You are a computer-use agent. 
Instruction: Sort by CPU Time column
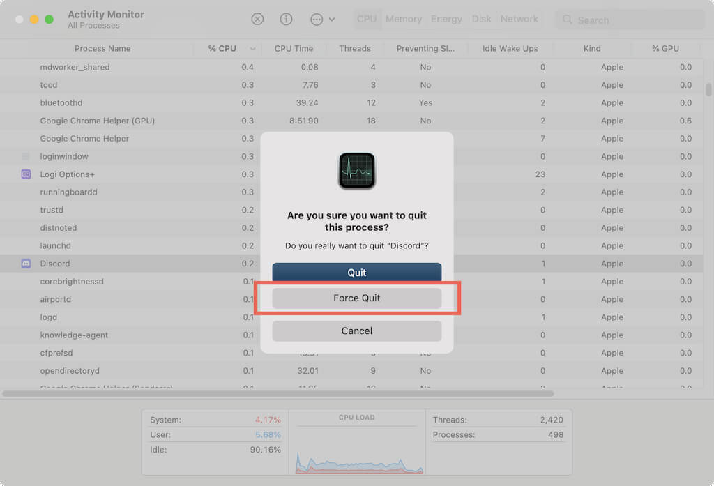pos(294,48)
